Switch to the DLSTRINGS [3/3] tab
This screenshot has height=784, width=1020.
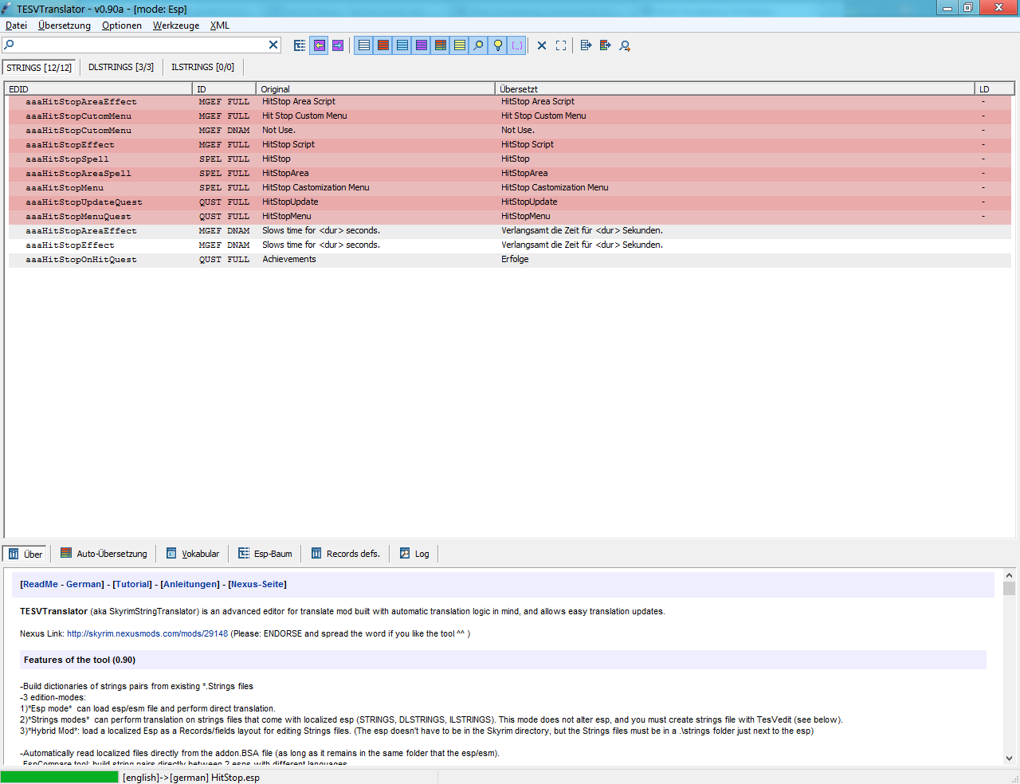[121, 68]
